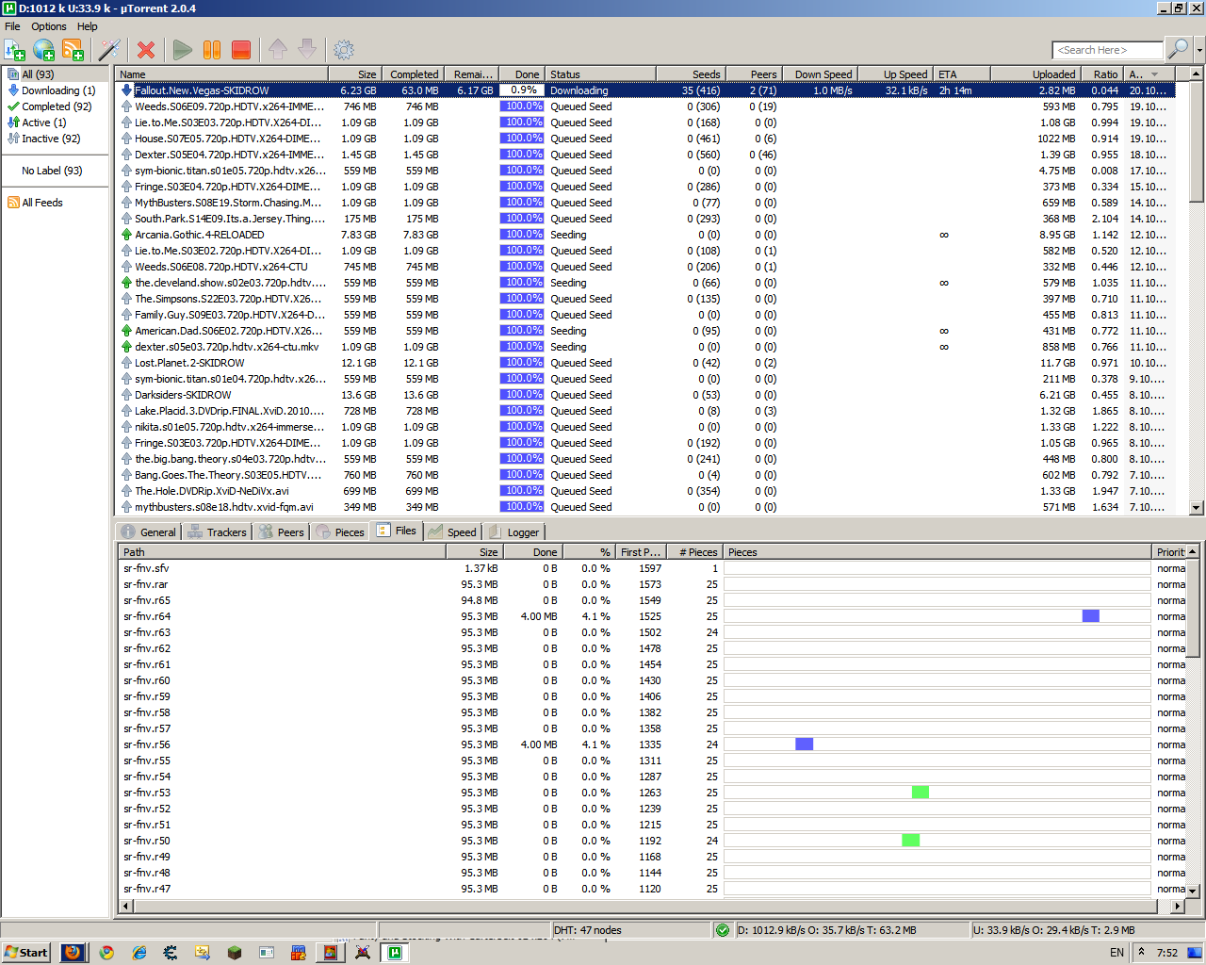Click the Add Torrent toolbar icon
Screen dimensions: 1206x965
(x=15, y=50)
